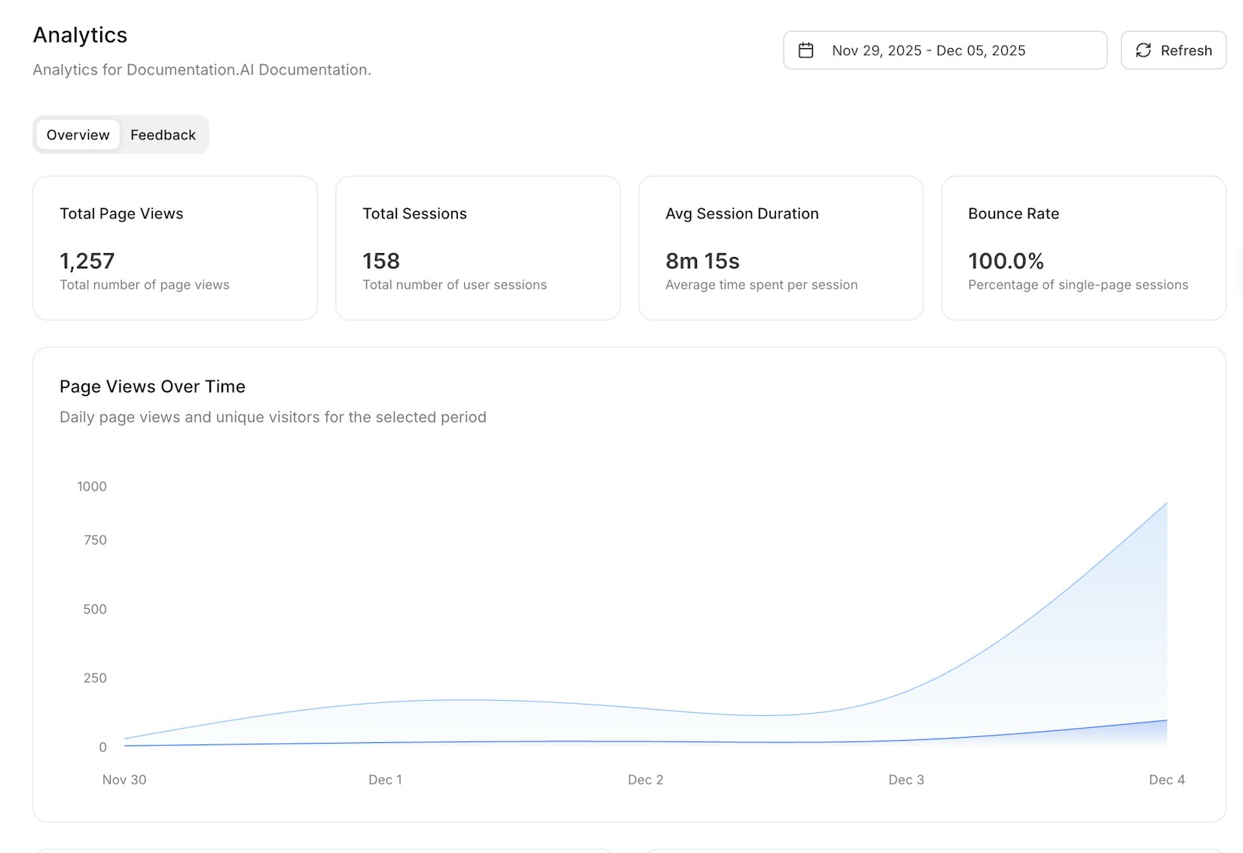This screenshot has height=853, width=1243.
Task: Select the Total Sessions stat card
Action: click(478, 247)
